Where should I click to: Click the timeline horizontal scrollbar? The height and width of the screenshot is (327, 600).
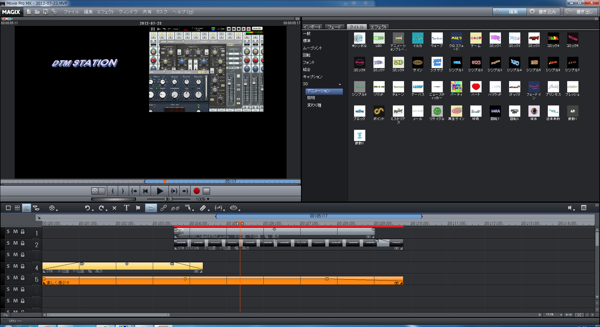click(x=108, y=315)
